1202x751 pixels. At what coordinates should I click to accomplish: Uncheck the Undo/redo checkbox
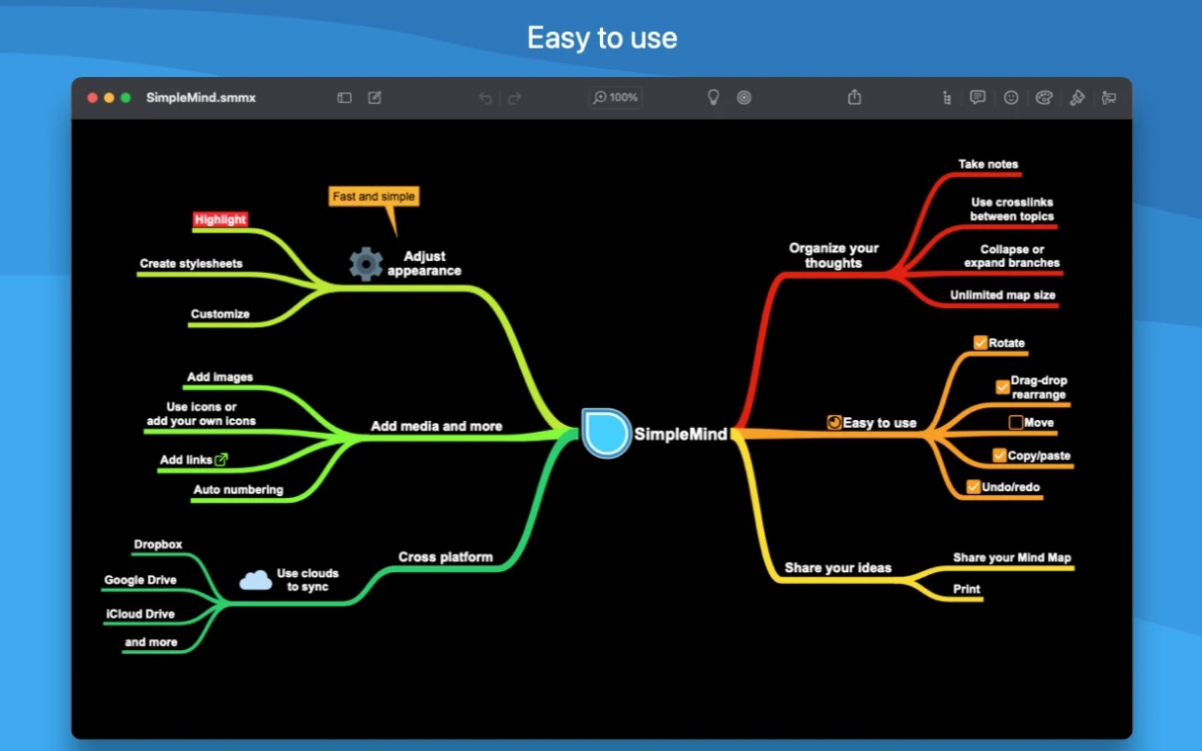(x=974, y=487)
